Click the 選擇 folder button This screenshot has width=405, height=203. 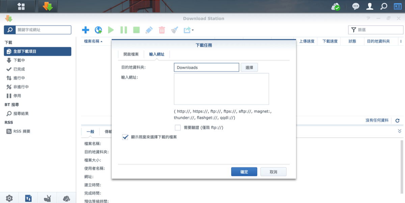point(249,67)
